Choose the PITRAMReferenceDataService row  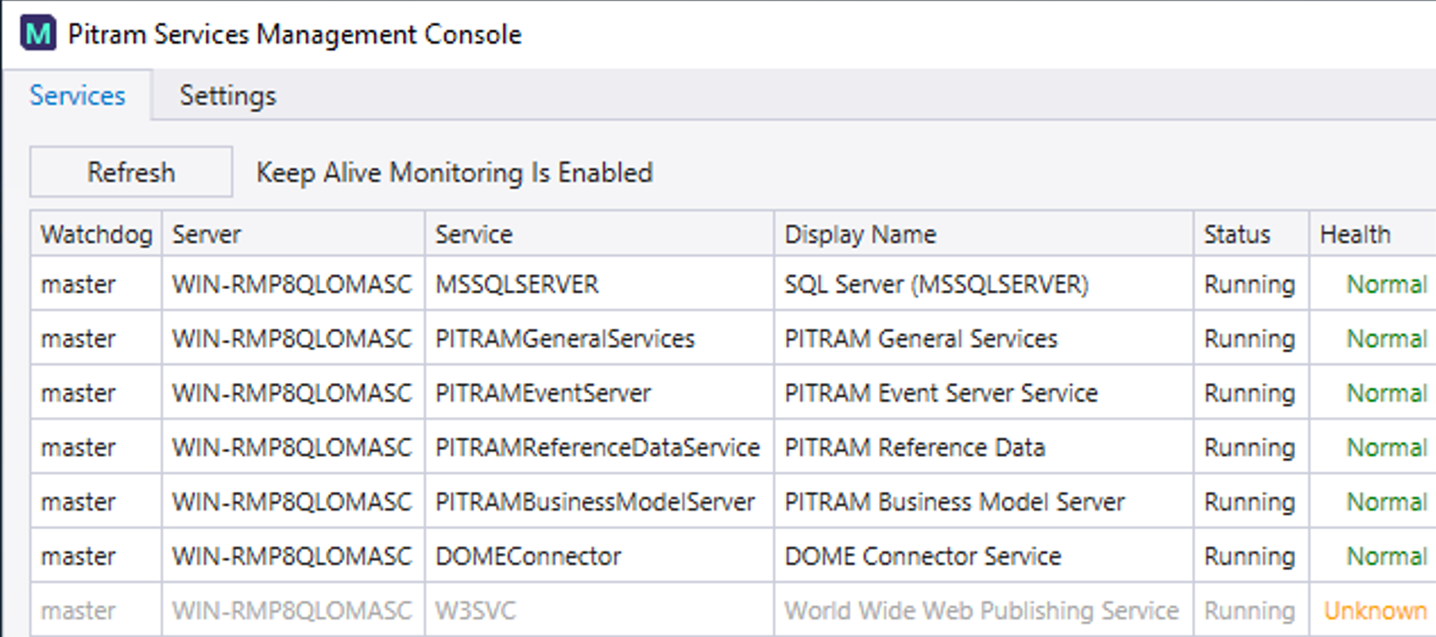597,448
